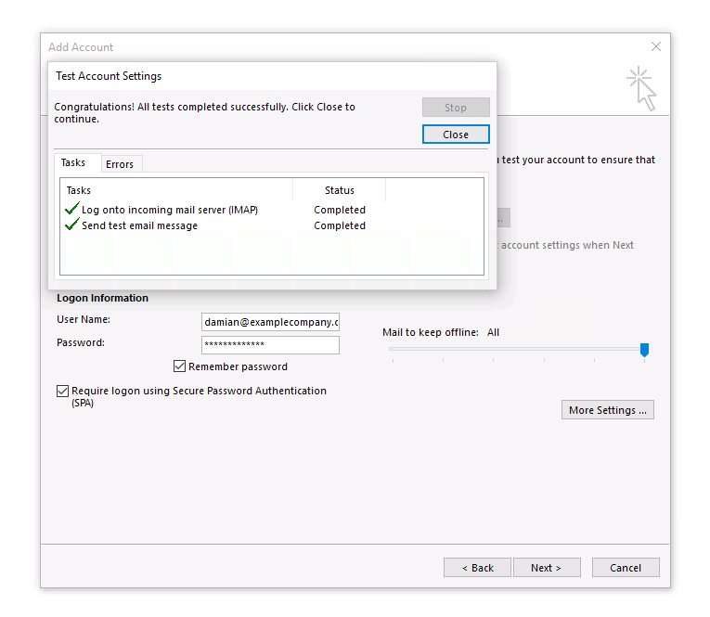The height and width of the screenshot is (617, 710).
Task: Go to the next step with Next
Action: pyautogui.click(x=546, y=568)
